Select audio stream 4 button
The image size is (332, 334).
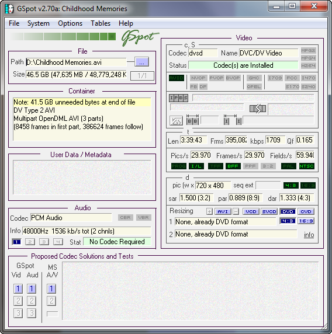pyautogui.click(x=58, y=242)
